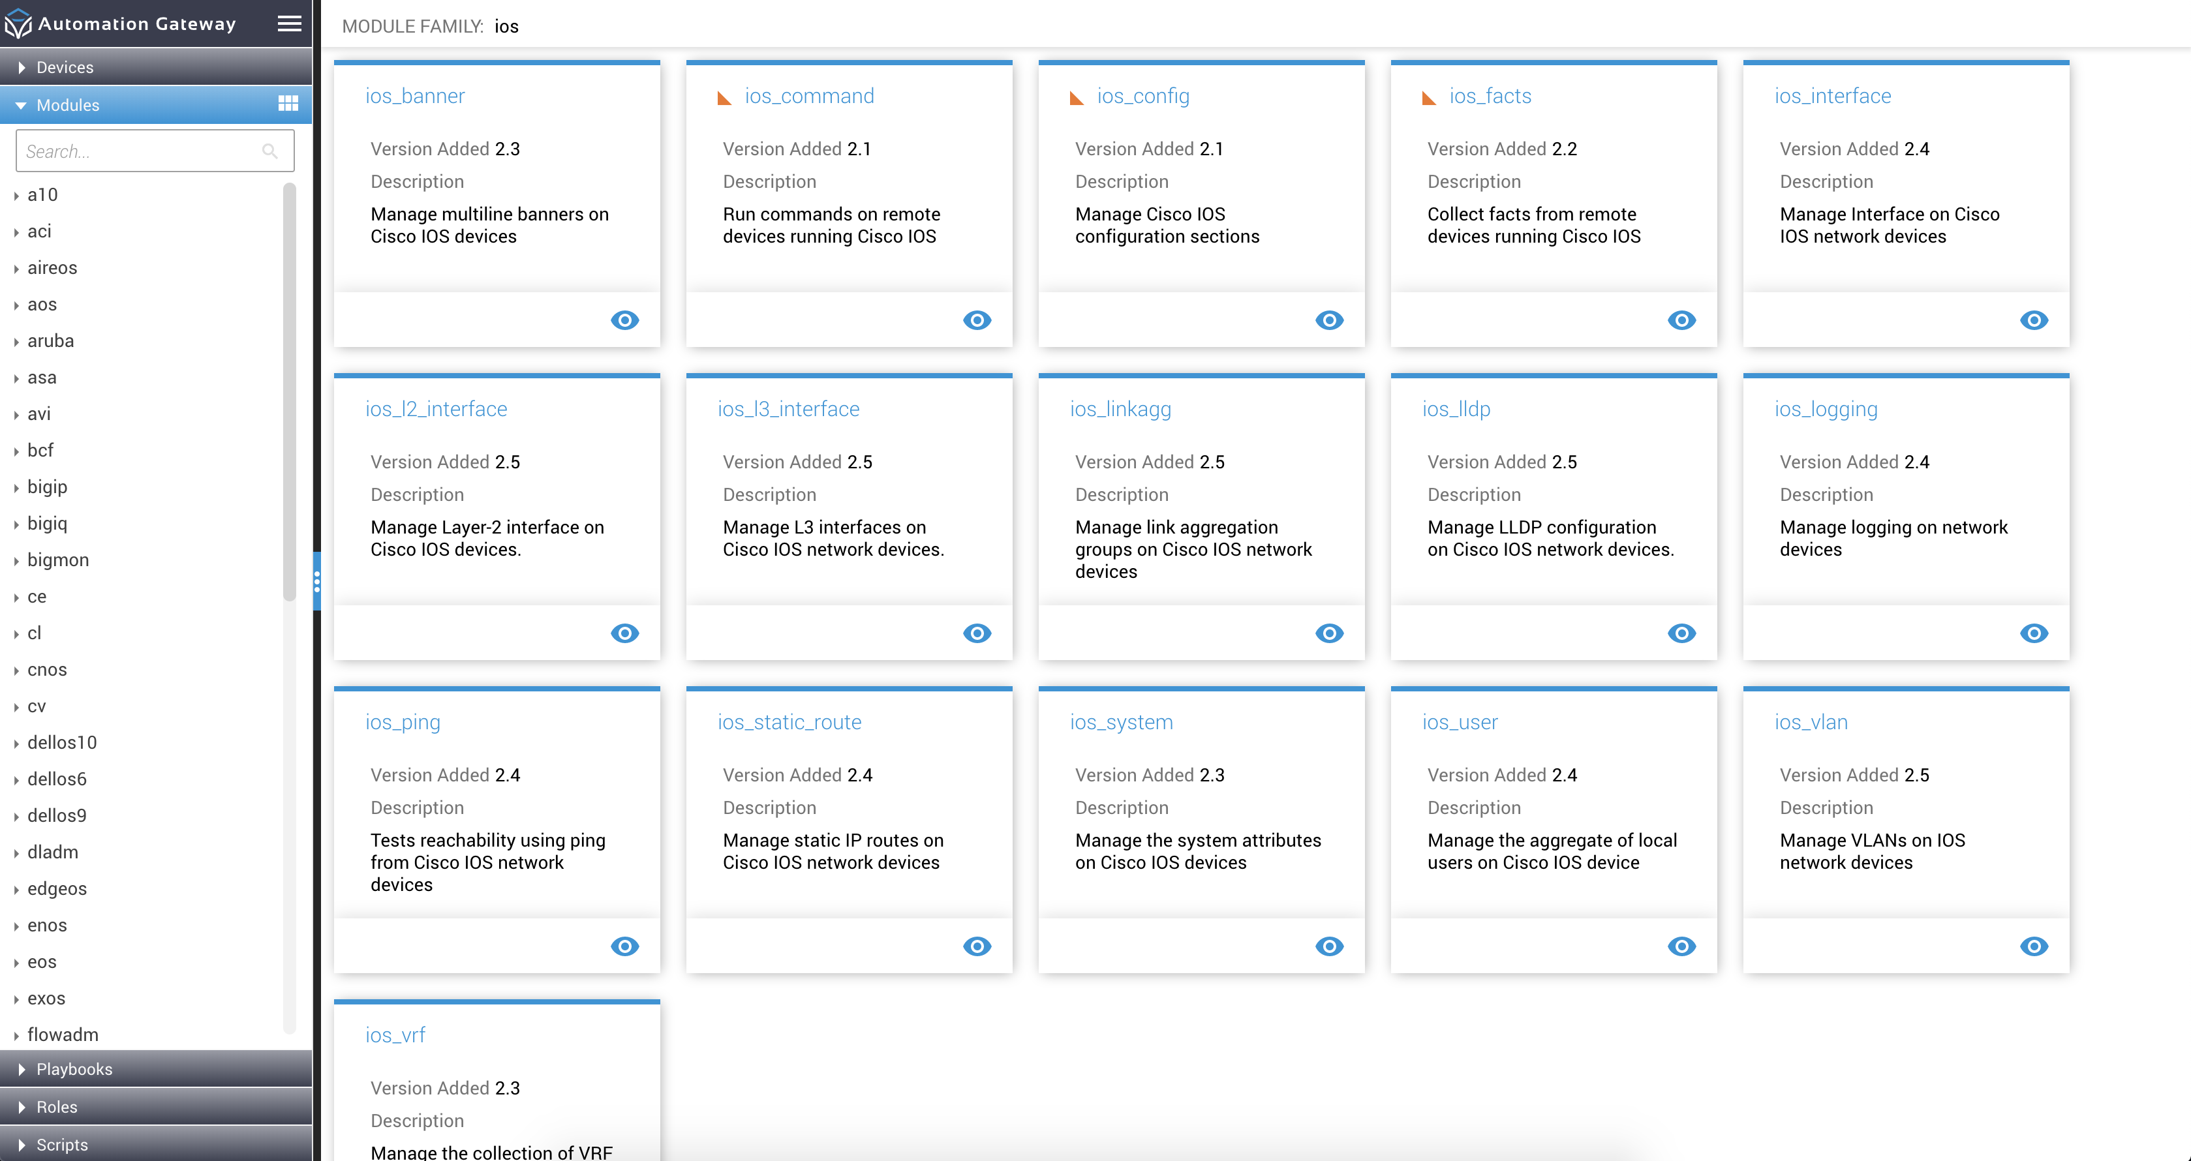Click orange flag icon next to ios_facts
Image resolution: width=2191 pixels, height=1161 pixels.
click(1429, 98)
